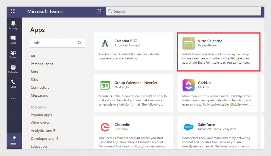Open Group Calendar - NextSet app
The height and width of the screenshot is (156, 271).
tap(134, 93)
